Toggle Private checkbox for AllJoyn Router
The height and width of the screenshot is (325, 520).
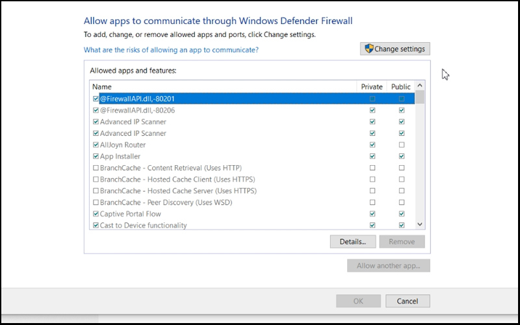click(x=372, y=144)
